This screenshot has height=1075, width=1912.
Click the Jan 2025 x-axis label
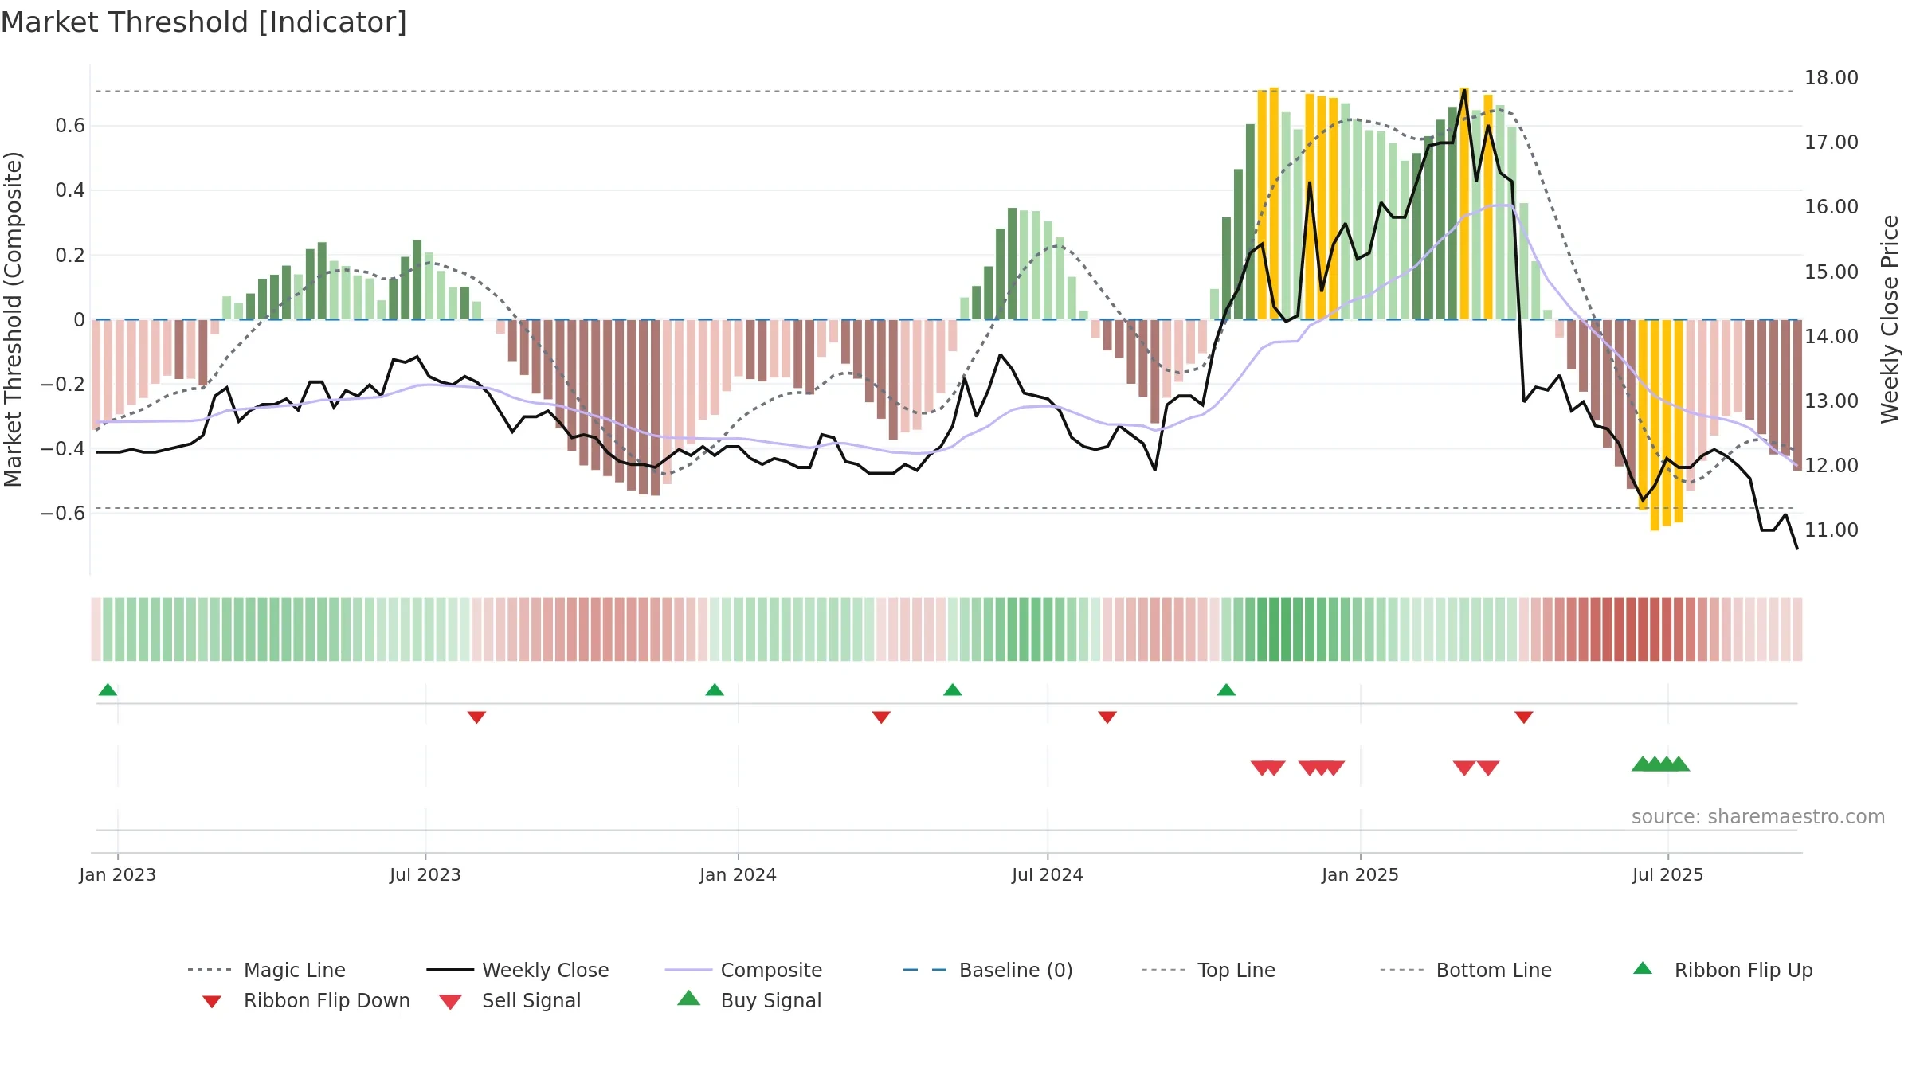(x=1361, y=874)
